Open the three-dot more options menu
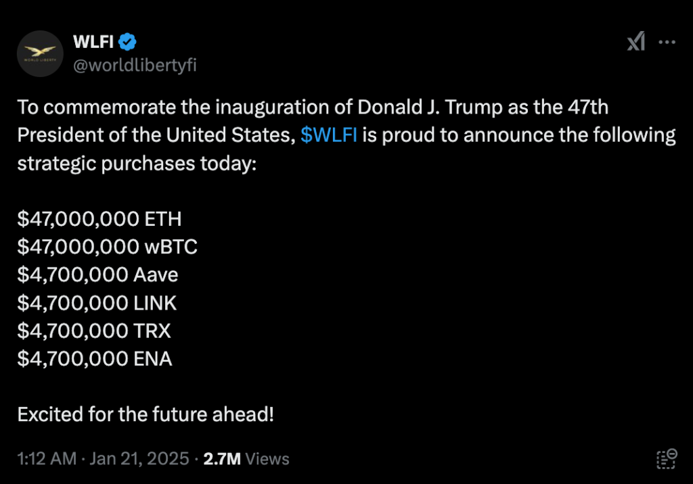This screenshot has width=693, height=484. 667,43
